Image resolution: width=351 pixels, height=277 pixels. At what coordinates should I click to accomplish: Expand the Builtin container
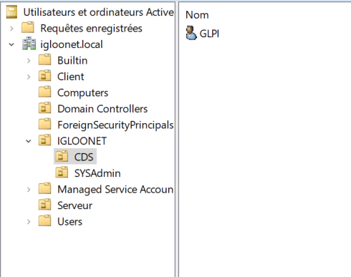tap(29, 61)
